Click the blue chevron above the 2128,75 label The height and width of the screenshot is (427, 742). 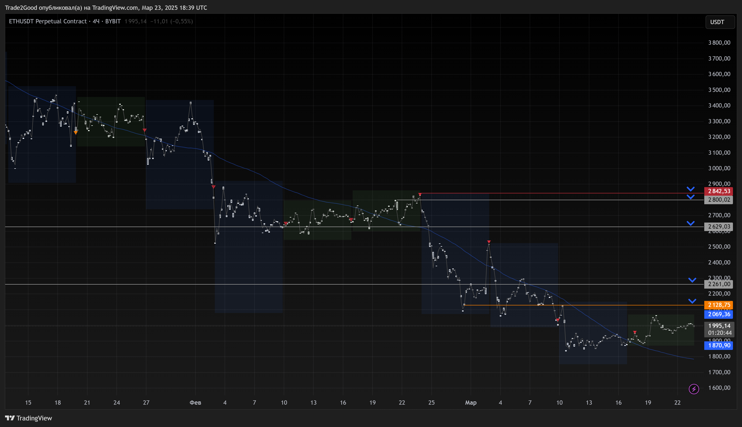(692, 301)
